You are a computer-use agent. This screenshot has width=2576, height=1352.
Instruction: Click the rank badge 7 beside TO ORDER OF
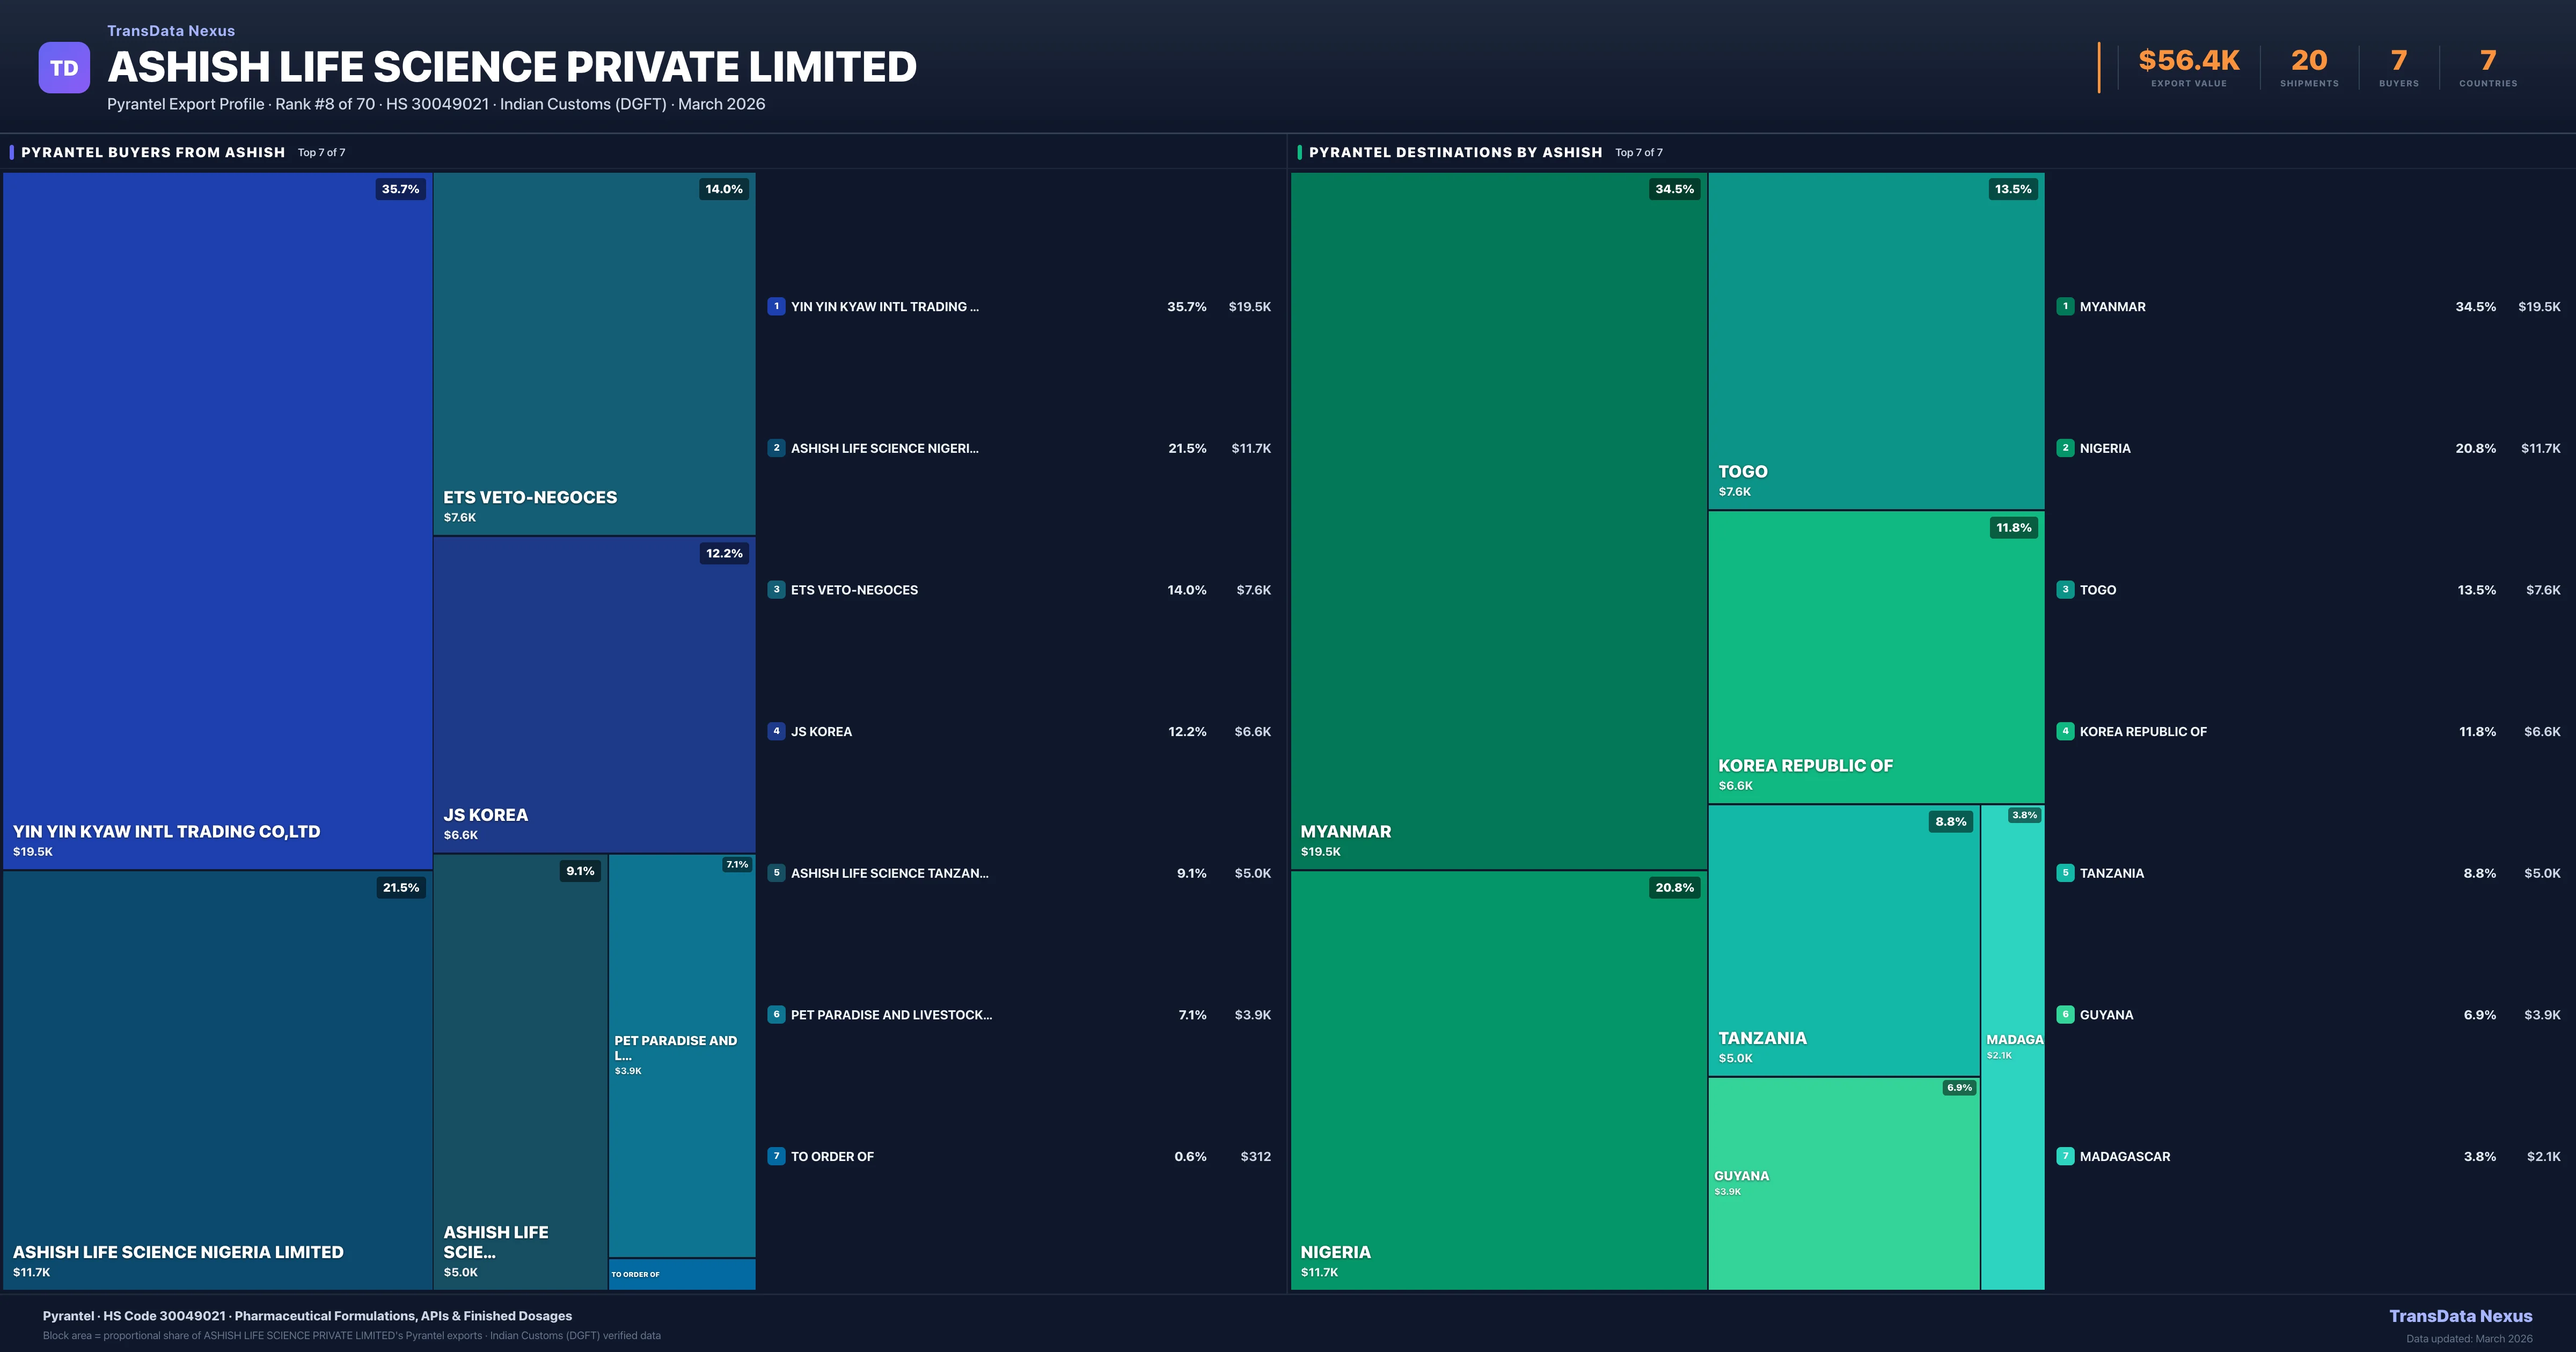click(x=777, y=1156)
